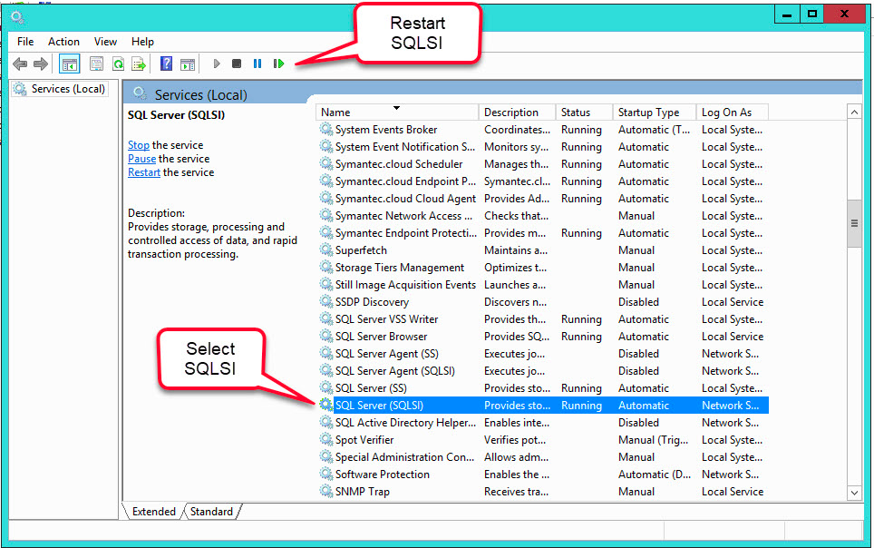
Task: Click the Restart the service link
Action: coord(144,172)
